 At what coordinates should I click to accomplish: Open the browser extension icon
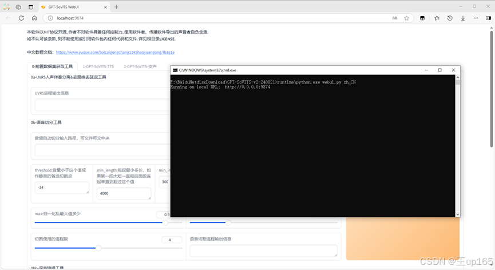[x=422, y=18]
